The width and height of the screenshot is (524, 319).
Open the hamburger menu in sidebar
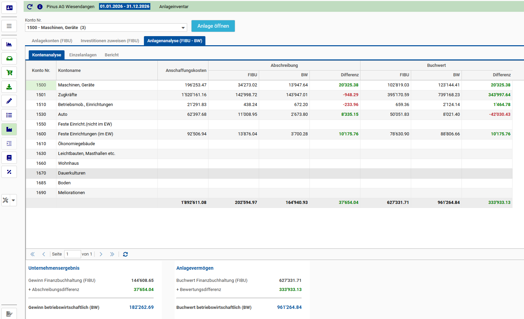point(9,26)
